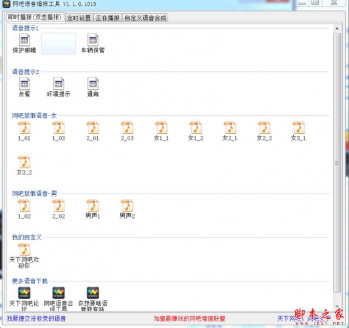Click the 网吧禁烟语音-女 group header
Image resolution: width=349 pixels, height=328 pixels.
[34, 115]
